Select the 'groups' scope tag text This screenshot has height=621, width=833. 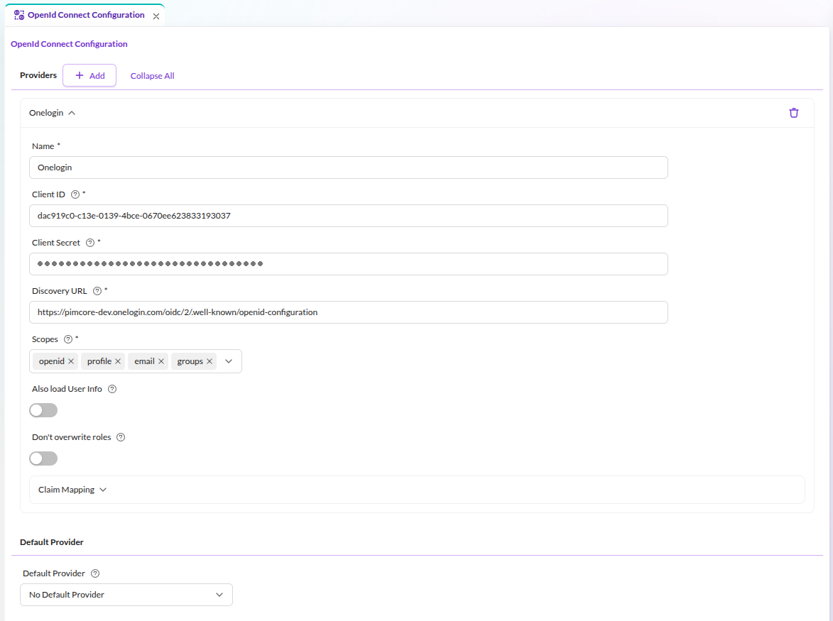point(190,361)
